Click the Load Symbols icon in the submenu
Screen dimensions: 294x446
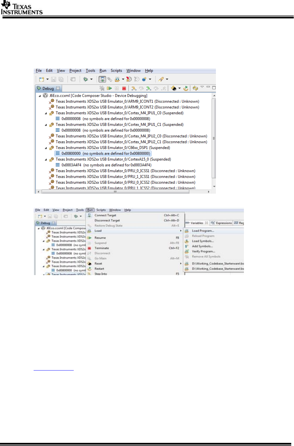point(187,241)
